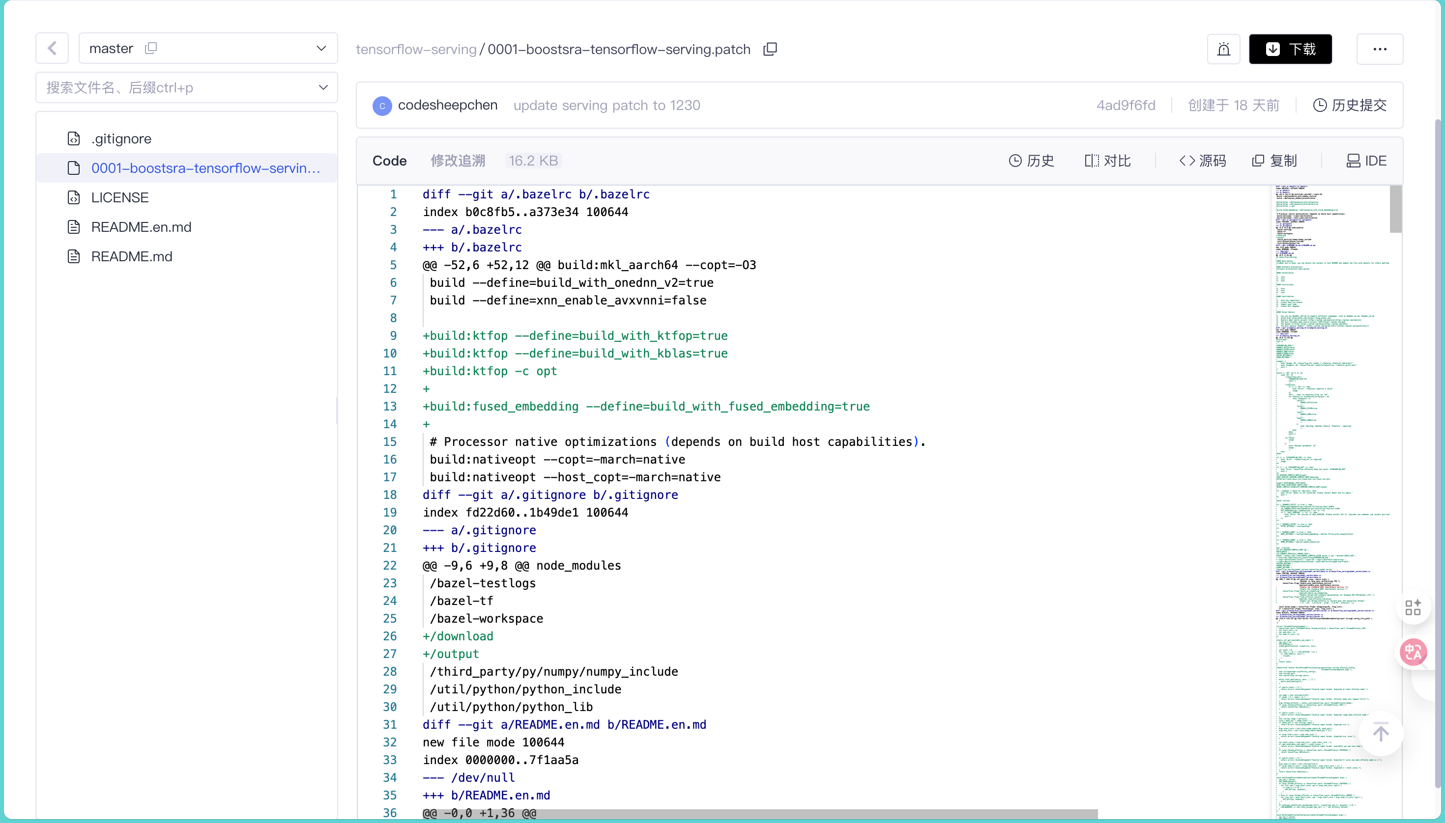Toggle the 对比 compare view

coord(1107,161)
